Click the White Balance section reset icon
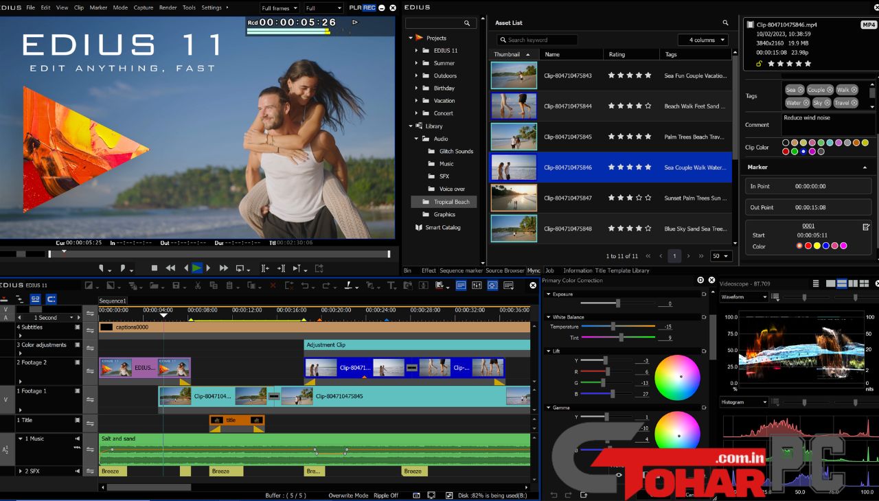The height and width of the screenshot is (501, 879). tap(704, 317)
